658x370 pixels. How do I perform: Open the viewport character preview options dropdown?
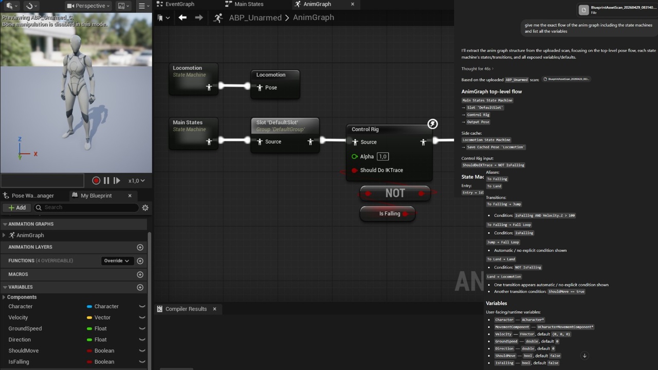(x=124, y=6)
